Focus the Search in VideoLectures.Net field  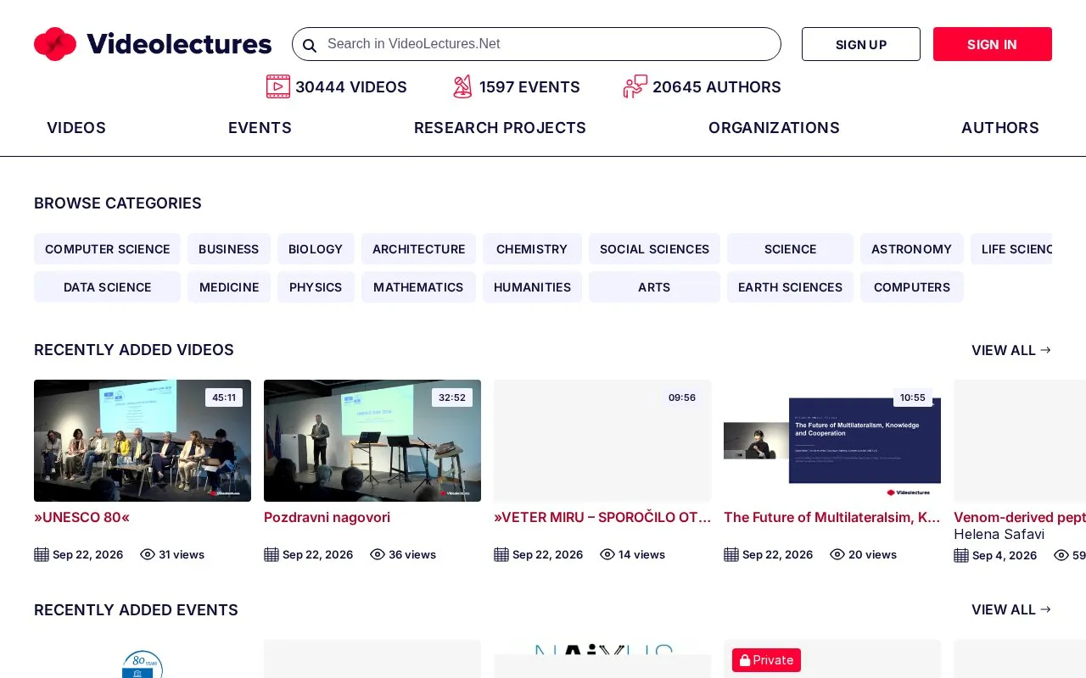tap(536, 44)
